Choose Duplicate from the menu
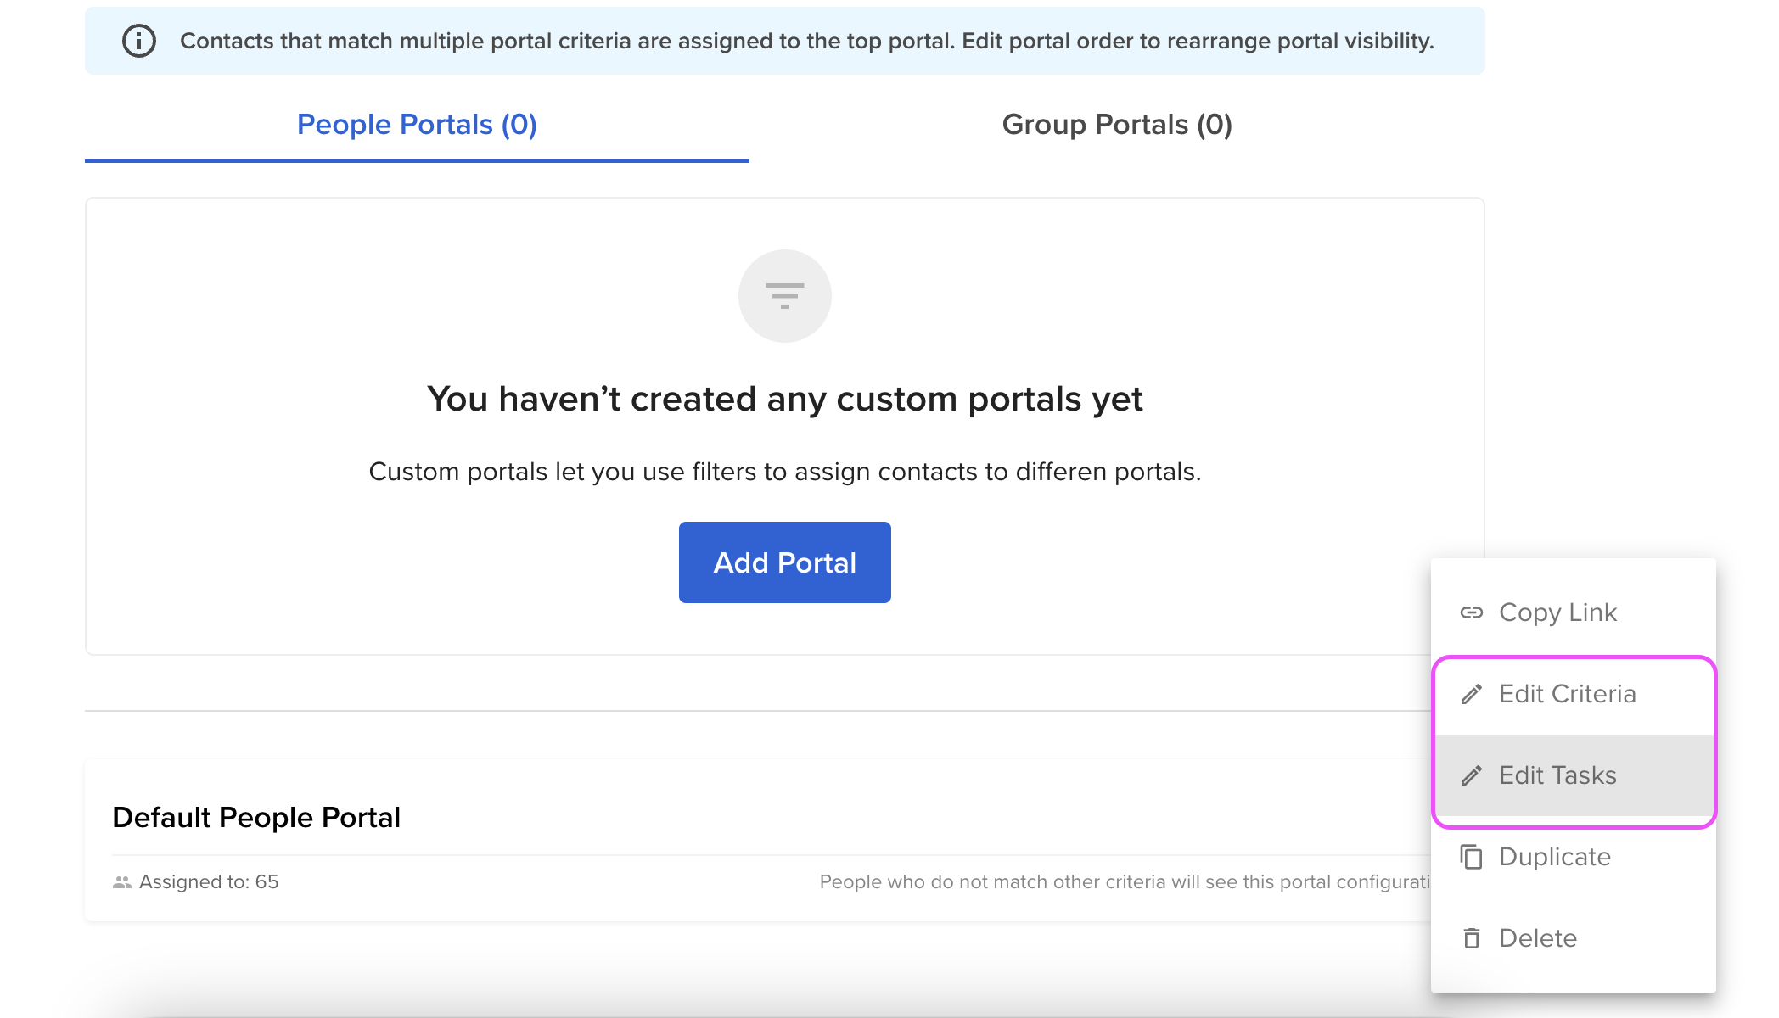 (x=1574, y=857)
